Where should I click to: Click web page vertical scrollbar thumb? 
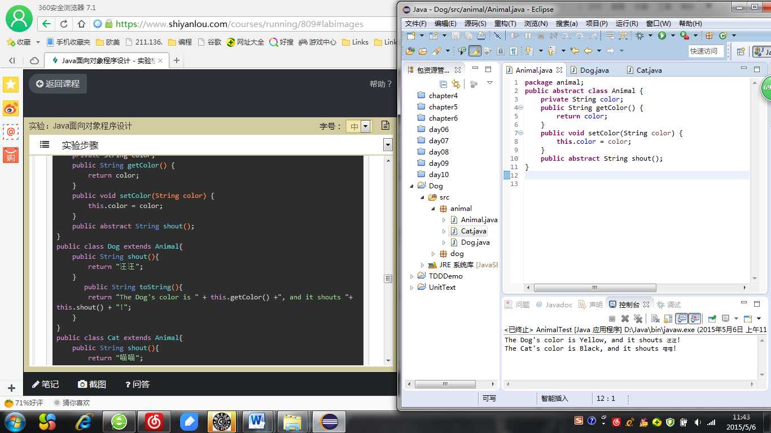point(388,279)
